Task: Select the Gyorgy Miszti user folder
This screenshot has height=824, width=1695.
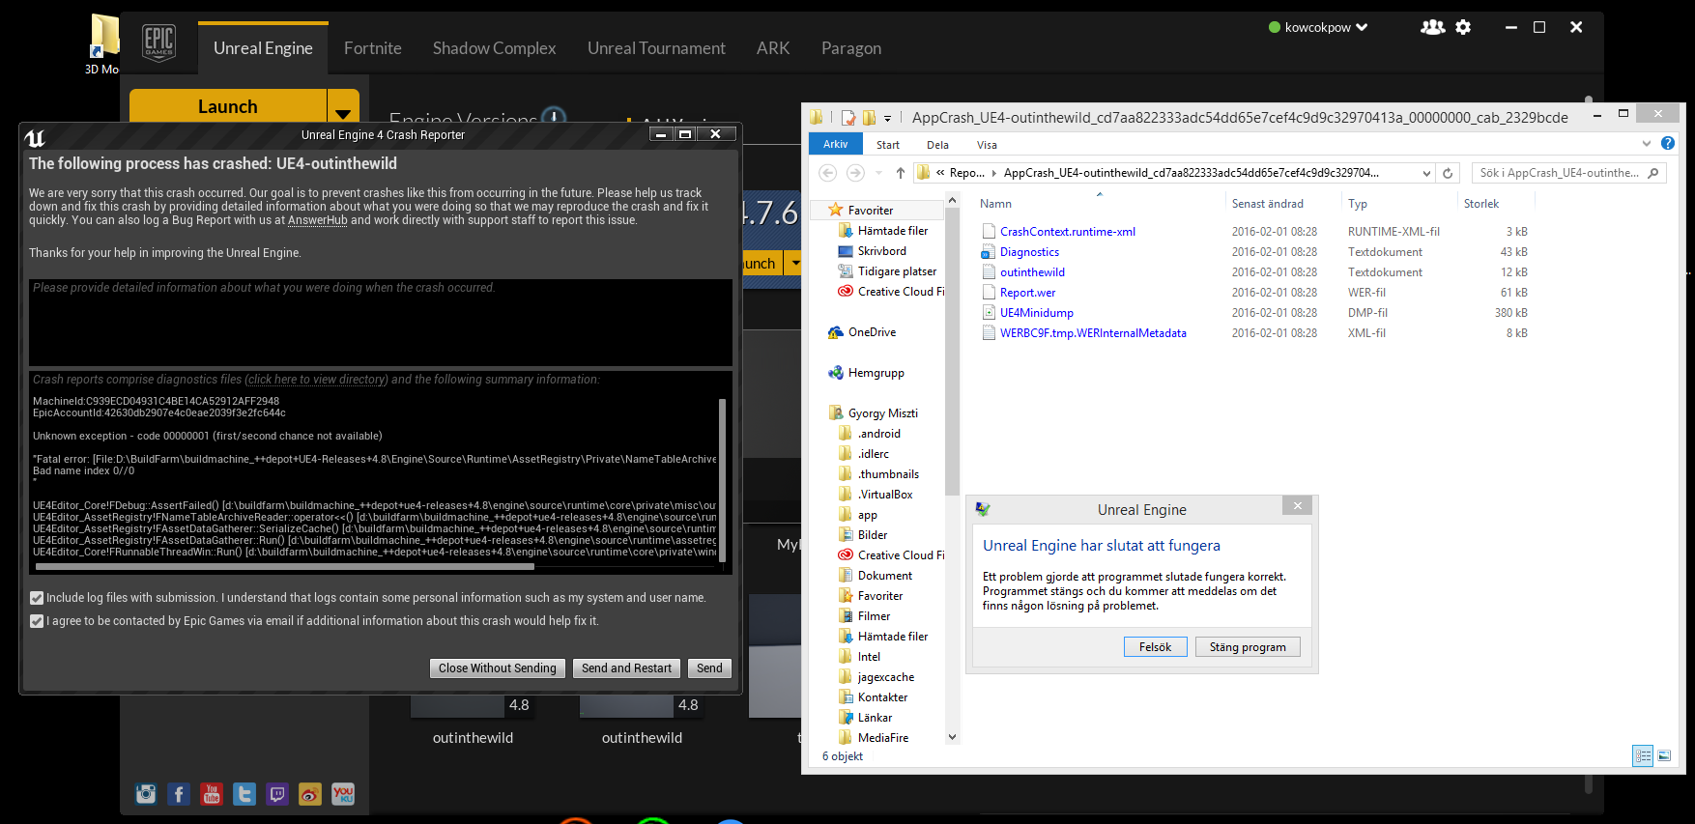Action: tap(874, 413)
